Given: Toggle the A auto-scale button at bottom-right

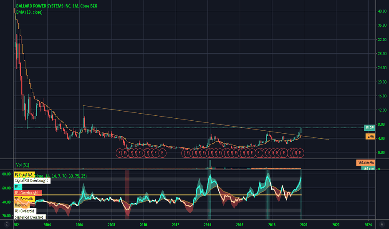Looking at the screenshot, I should (x=382, y=224).
